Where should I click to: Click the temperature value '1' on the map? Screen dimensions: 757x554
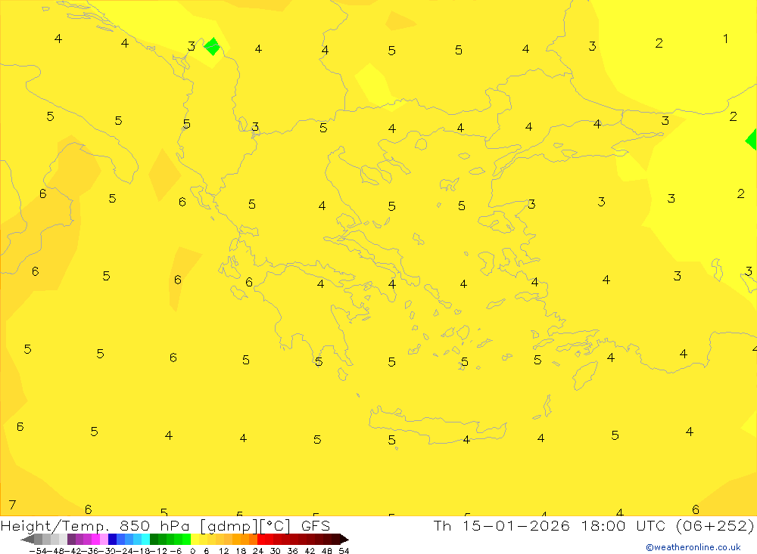pos(725,39)
